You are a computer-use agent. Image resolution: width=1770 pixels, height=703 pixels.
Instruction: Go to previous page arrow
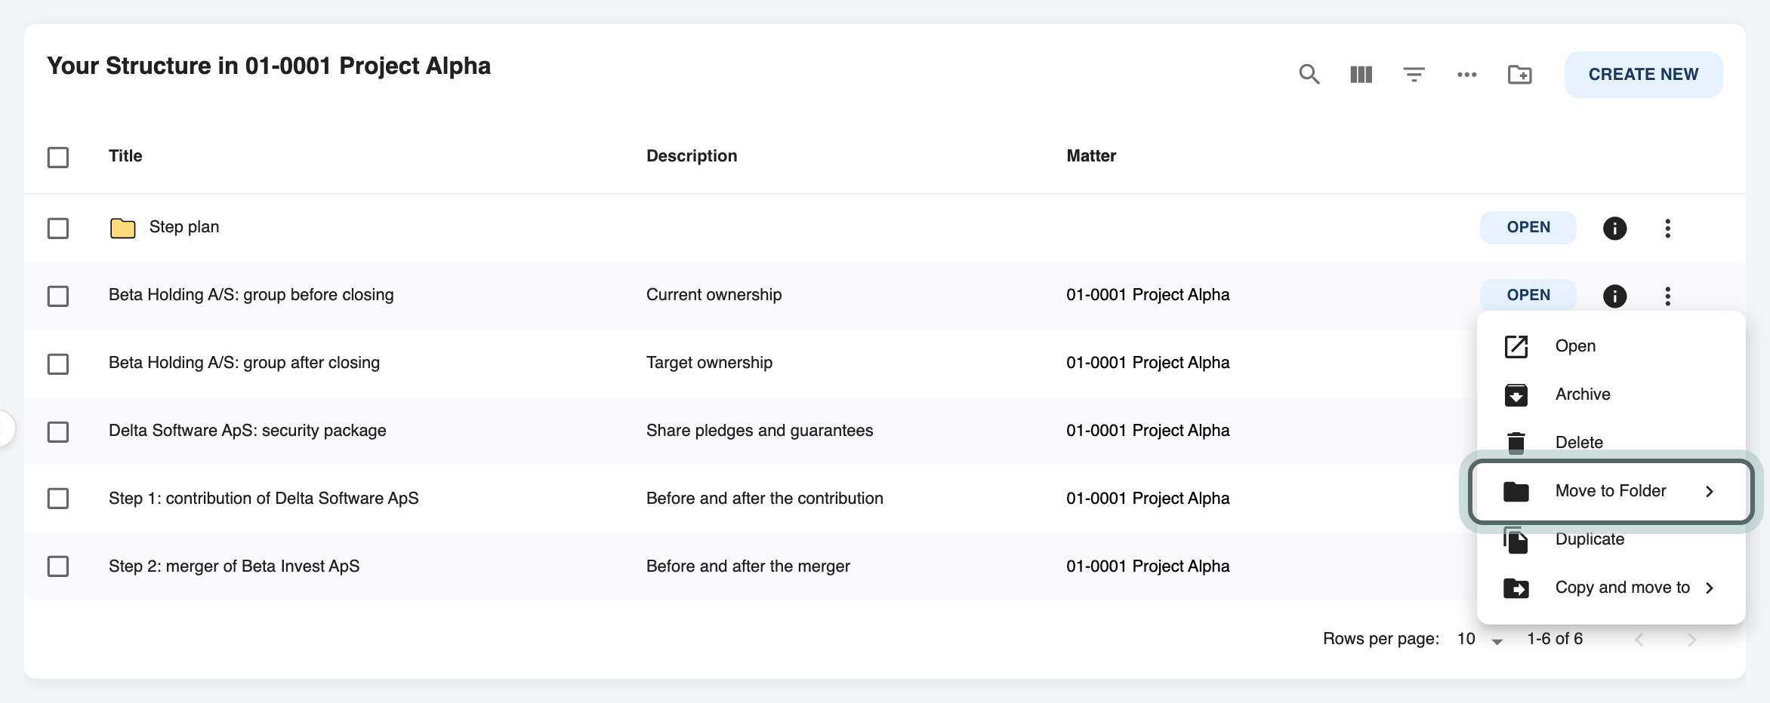coord(1639,640)
